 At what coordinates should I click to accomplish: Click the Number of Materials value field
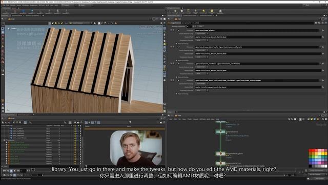tap(189, 26)
